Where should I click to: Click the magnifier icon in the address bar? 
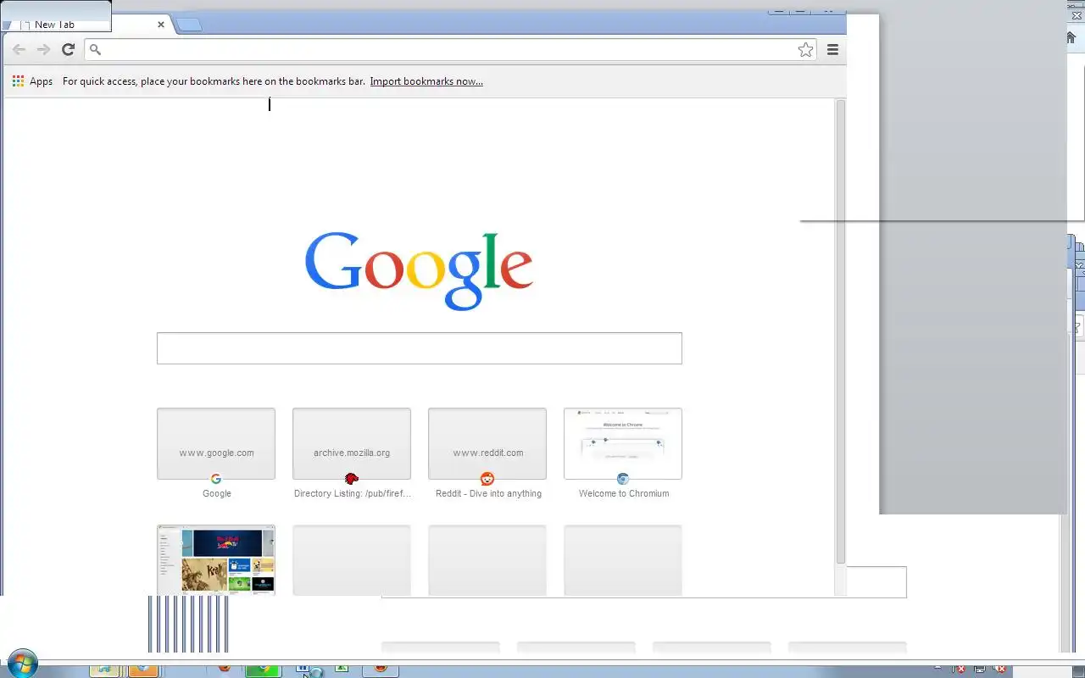pyautogui.click(x=96, y=50)
